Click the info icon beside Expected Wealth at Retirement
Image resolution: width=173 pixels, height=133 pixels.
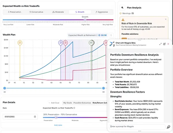(97, 35)
